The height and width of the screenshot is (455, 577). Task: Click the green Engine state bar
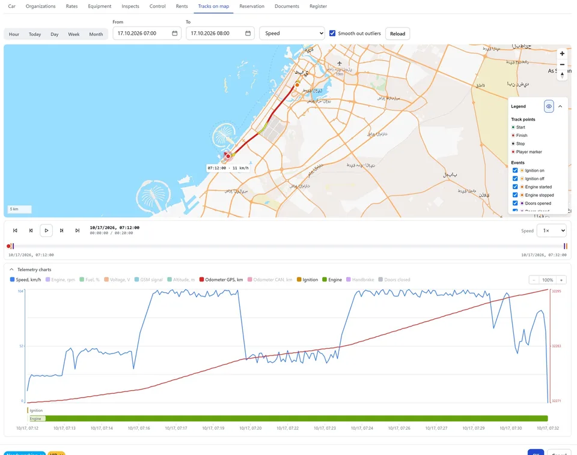coord(287,418)
